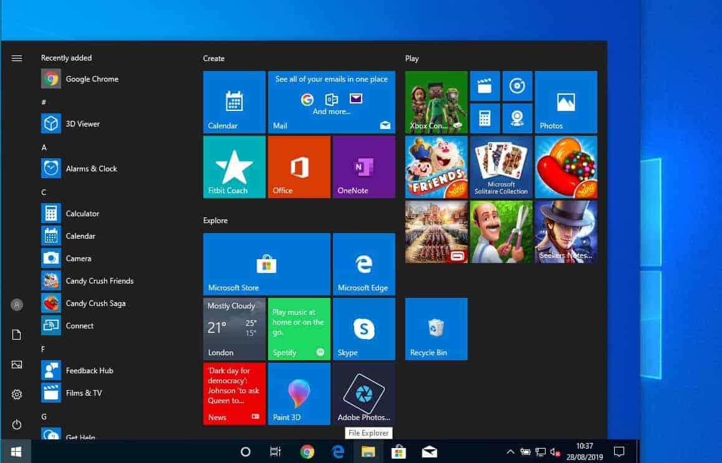Image resolution: width=722 pixels, height=463 pixels.
Task: Click the speaker volume icon in tray
Action: pyautogui.click(x=554, y=452)
